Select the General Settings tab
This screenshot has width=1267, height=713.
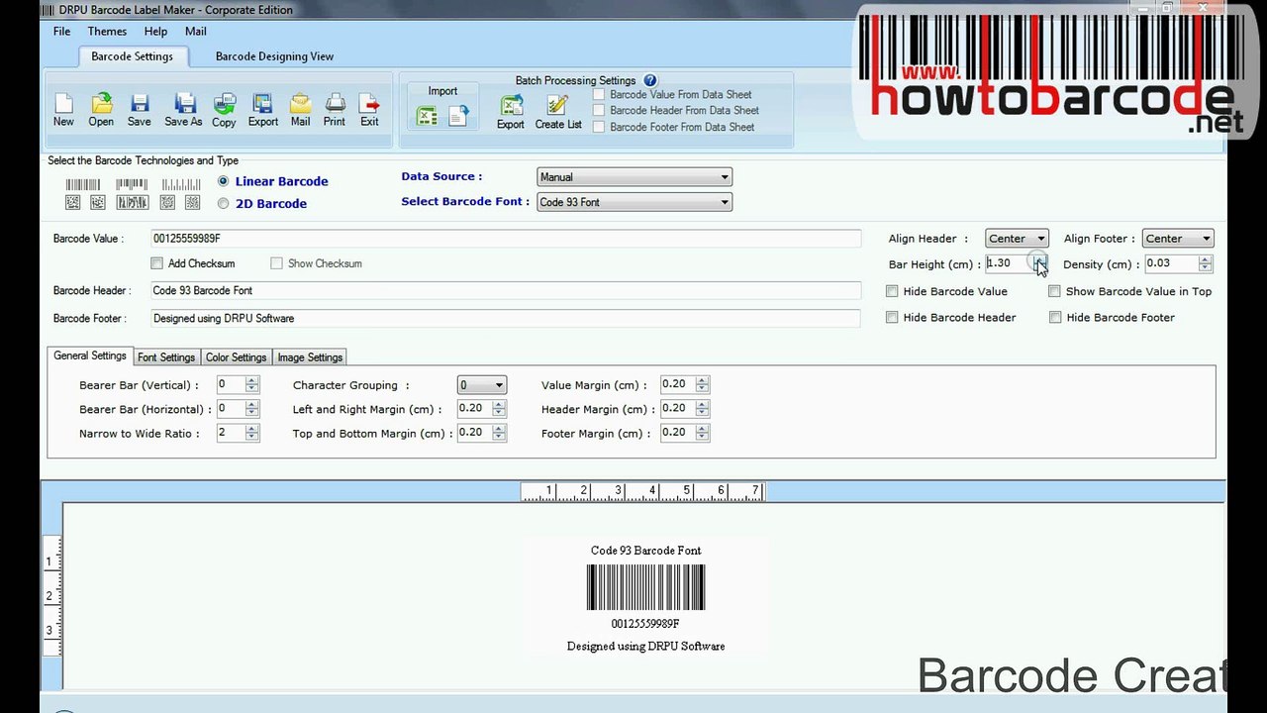pyautogui.click(x=90, y=356)
